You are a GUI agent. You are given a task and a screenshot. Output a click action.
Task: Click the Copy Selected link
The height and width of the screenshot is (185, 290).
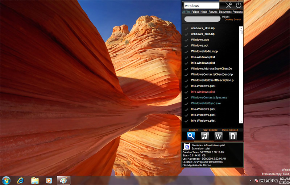point(210,130)
